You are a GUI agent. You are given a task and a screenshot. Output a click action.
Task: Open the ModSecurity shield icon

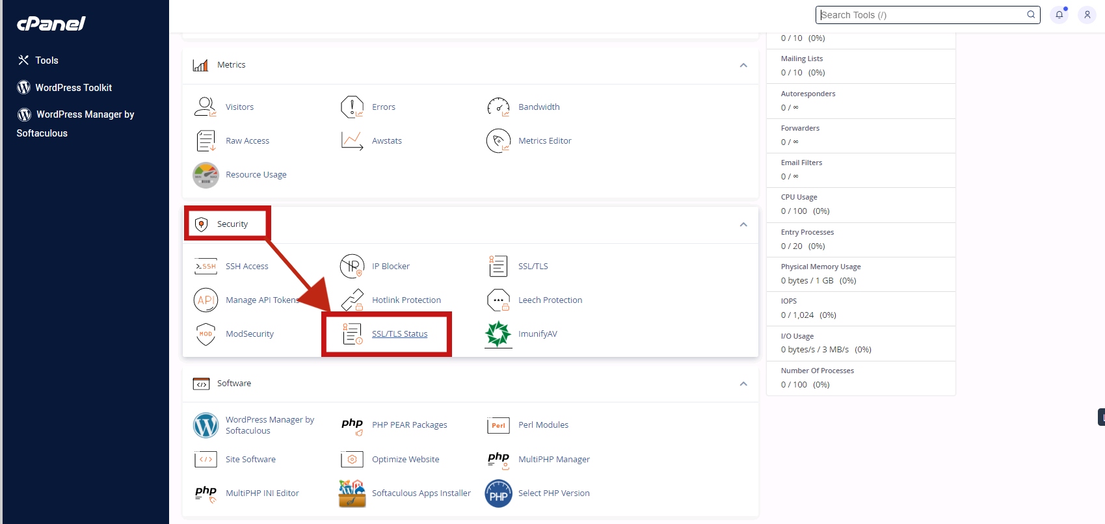coord(206,334)
